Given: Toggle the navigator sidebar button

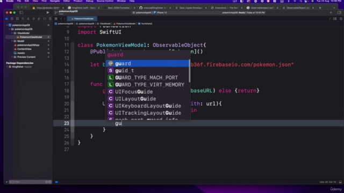Looking at the screenshot, I should 21,13.
